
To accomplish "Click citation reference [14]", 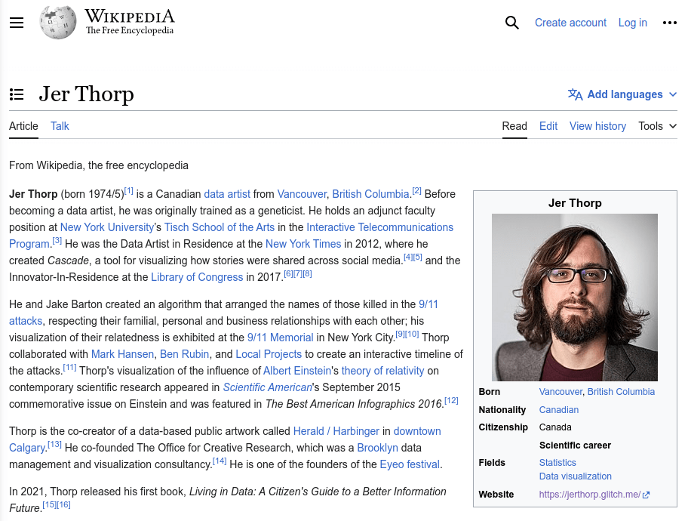I will [x=220, y=461].
